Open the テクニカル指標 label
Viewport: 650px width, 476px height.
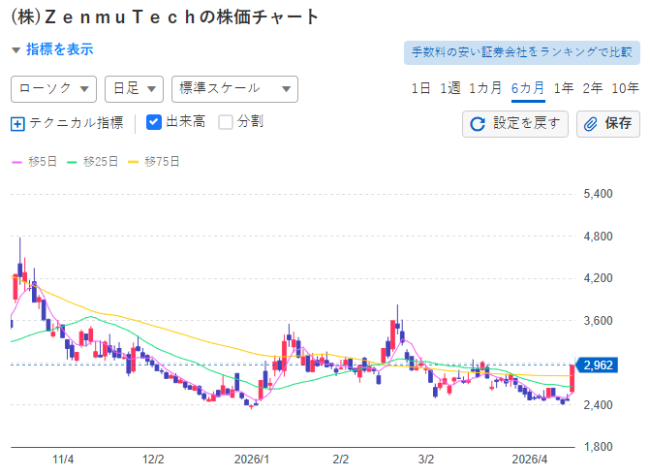pyautogui.click(x=77, y=123)
